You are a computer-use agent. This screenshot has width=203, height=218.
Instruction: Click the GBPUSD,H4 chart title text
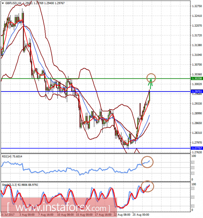click(x=13, y=3)
